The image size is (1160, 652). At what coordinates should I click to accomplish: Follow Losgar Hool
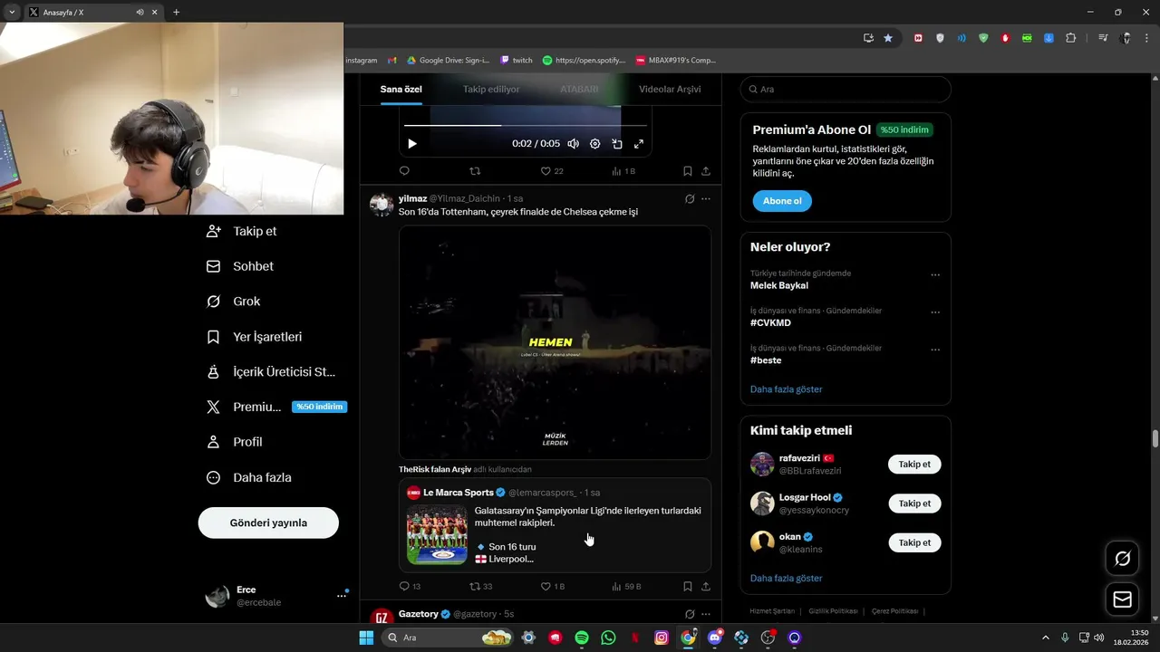pos(914,503)
